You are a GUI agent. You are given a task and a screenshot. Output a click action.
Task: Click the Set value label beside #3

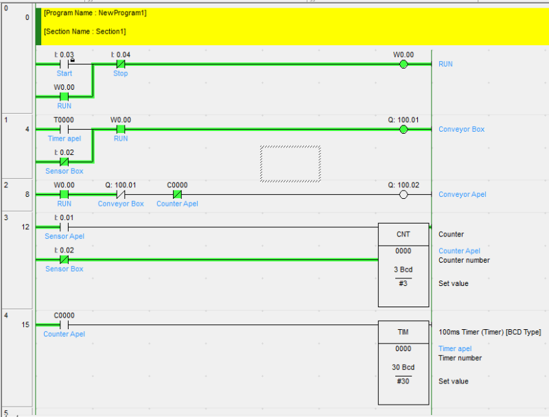click(x=453, y=283)
